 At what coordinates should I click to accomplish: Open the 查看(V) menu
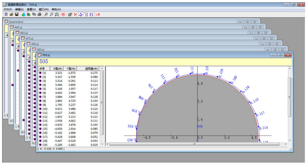[x=31, y=9]
